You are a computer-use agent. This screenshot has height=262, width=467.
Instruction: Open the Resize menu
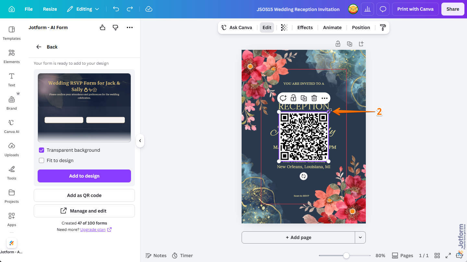click(x=50, y=9)
